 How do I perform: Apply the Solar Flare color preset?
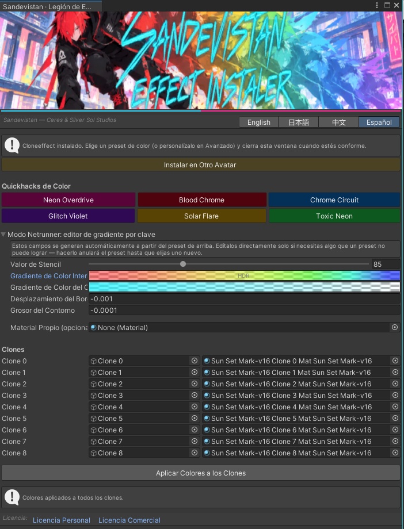201,216
